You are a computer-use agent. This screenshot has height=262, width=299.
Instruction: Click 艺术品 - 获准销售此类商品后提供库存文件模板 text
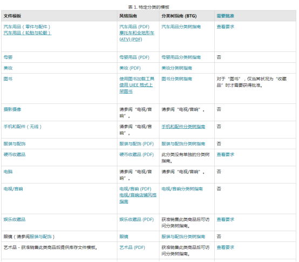51,247
